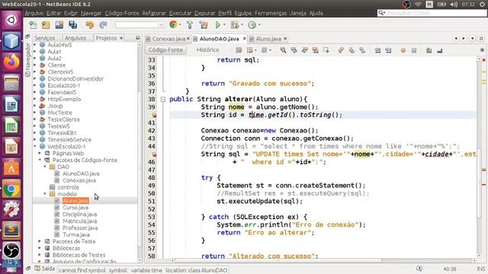Open the Profile Project dropdown arrow
The image size is (488, 274).
coord(259,25)
